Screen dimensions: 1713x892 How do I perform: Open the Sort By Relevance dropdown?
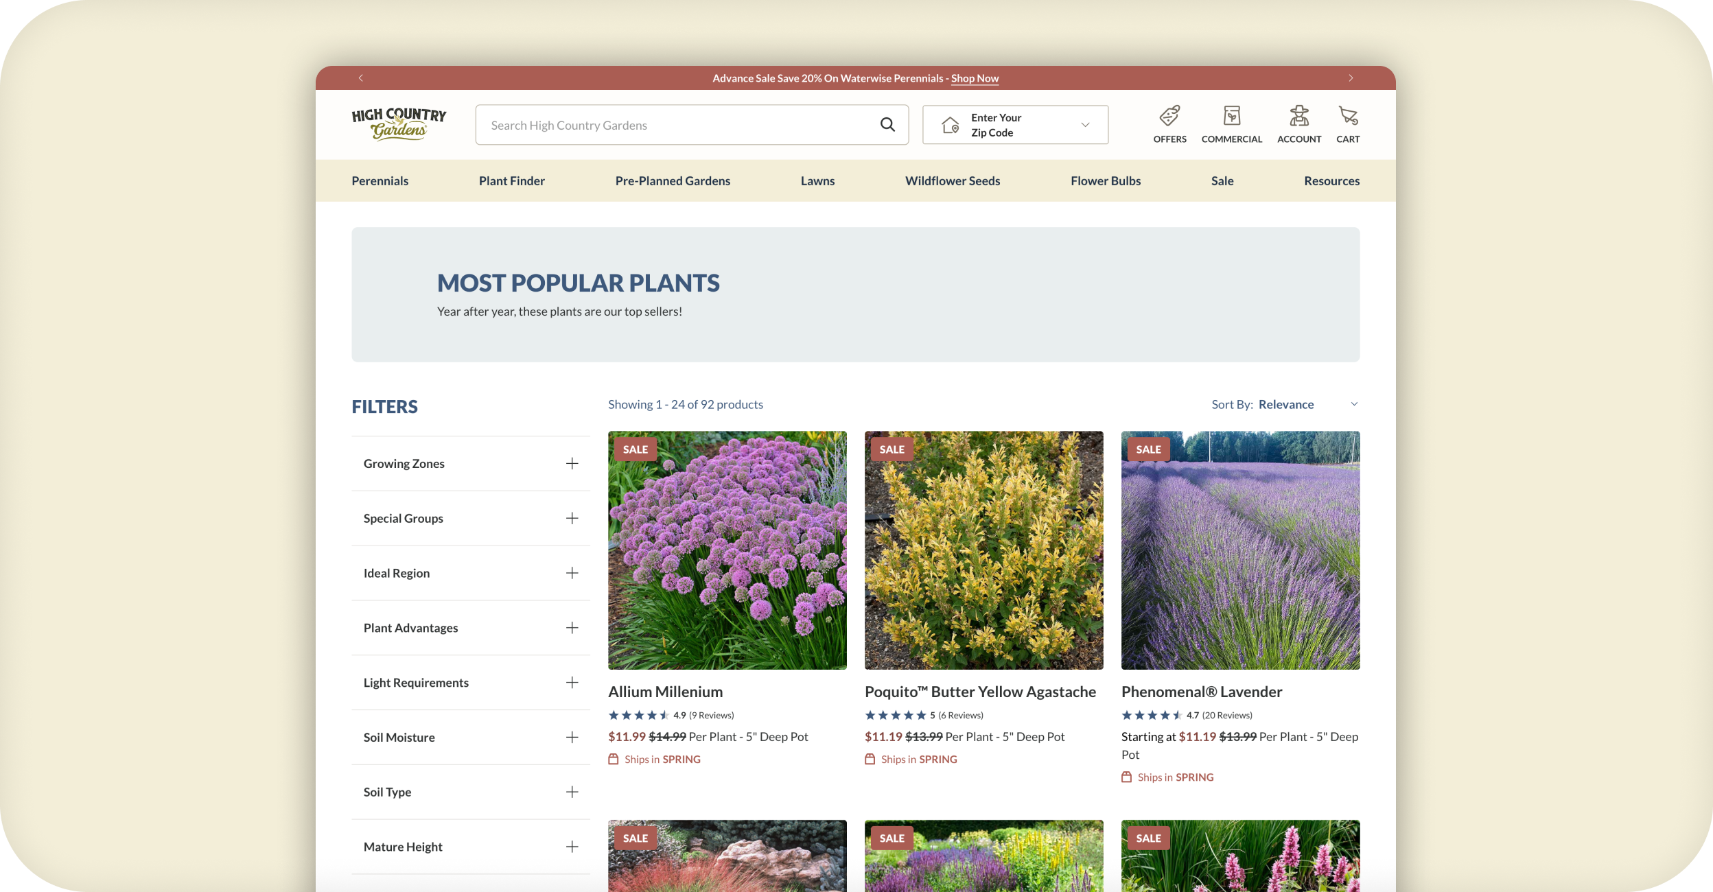click(x=1285, y=405)
